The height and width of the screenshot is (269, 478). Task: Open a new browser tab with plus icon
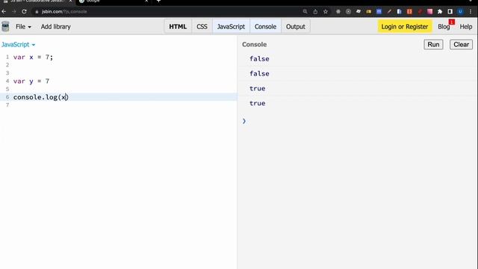point(158,1)
